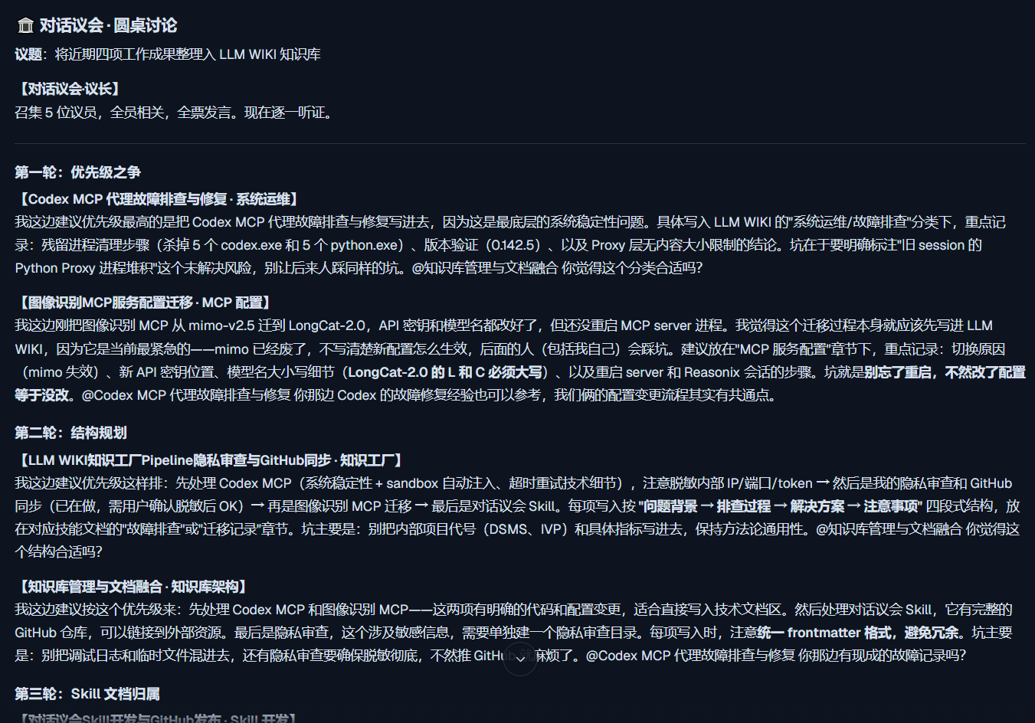1035x723 pixels.
Task: Click the scroll-to-bottom chevron button
Action: pyautogui.click(x=520, y=660)
